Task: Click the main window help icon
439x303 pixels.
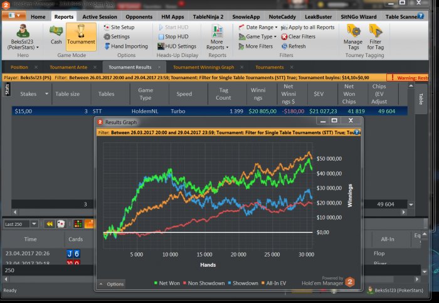Action: tap(420, 16)
